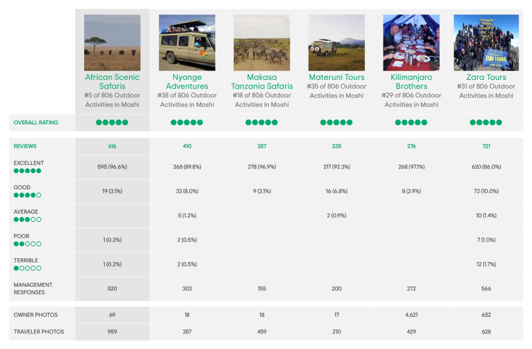Image resolution: width=532 pixels, height=349 pixels.
Task: Click management responses value 303
Action: [x=187, y=289]
